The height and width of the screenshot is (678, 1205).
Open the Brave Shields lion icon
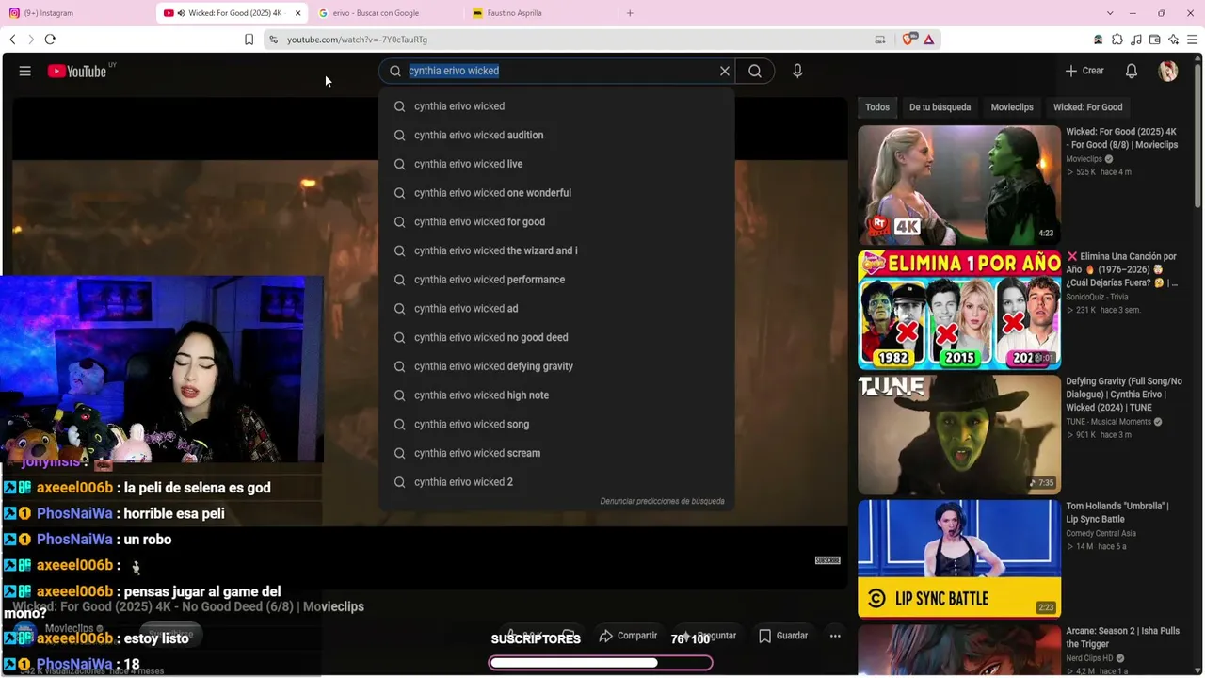tap(908, 40)
